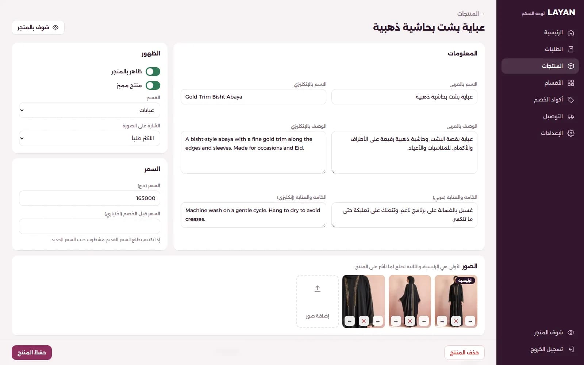Toggle منتج مميز featured switch

coord(153,85)
